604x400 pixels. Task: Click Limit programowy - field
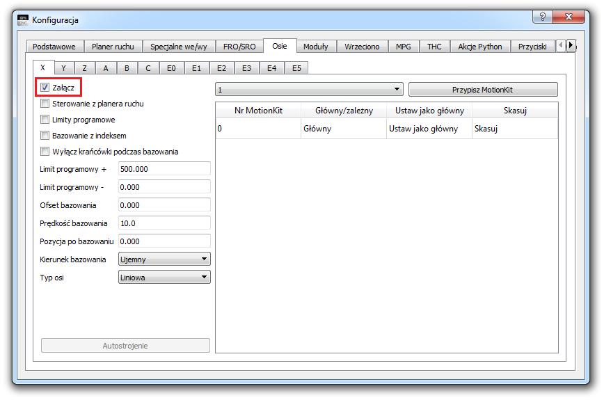164,186
